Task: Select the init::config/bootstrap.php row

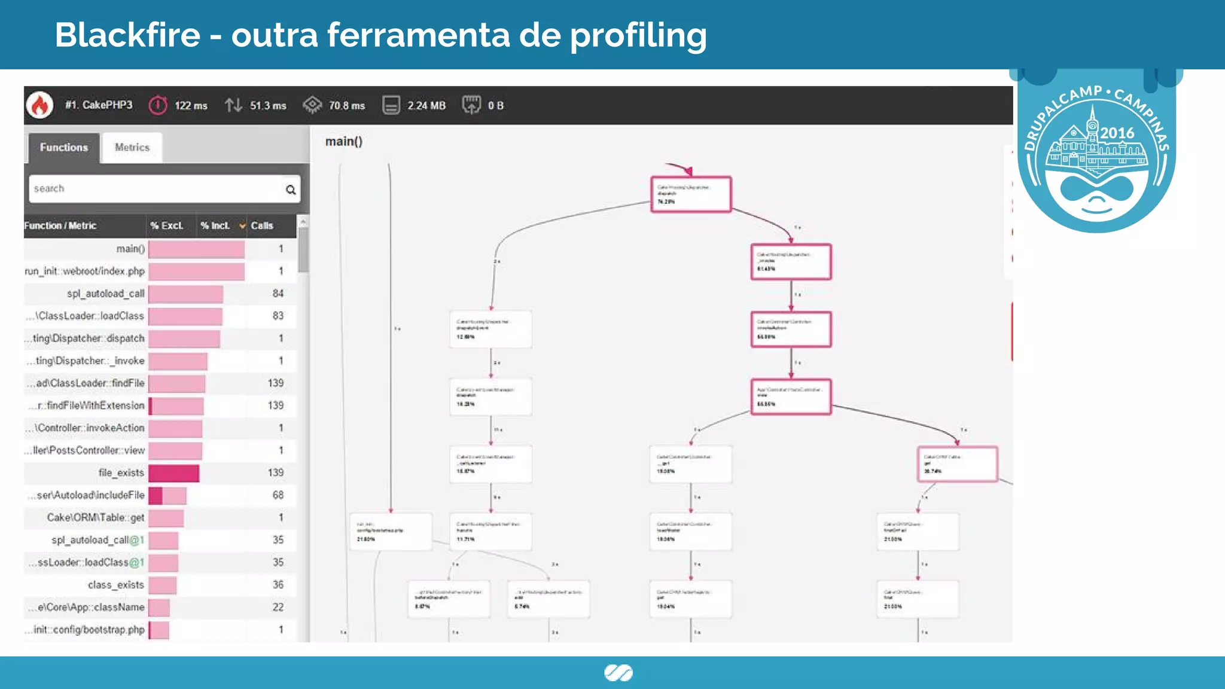Action: tap(160, 630)
